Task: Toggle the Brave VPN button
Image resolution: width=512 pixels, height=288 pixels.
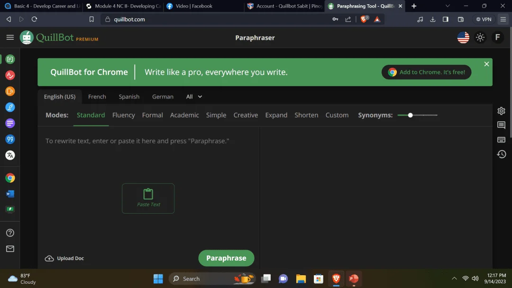Action: 484,19
